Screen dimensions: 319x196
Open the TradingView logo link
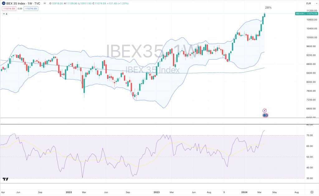click(5, 179)
